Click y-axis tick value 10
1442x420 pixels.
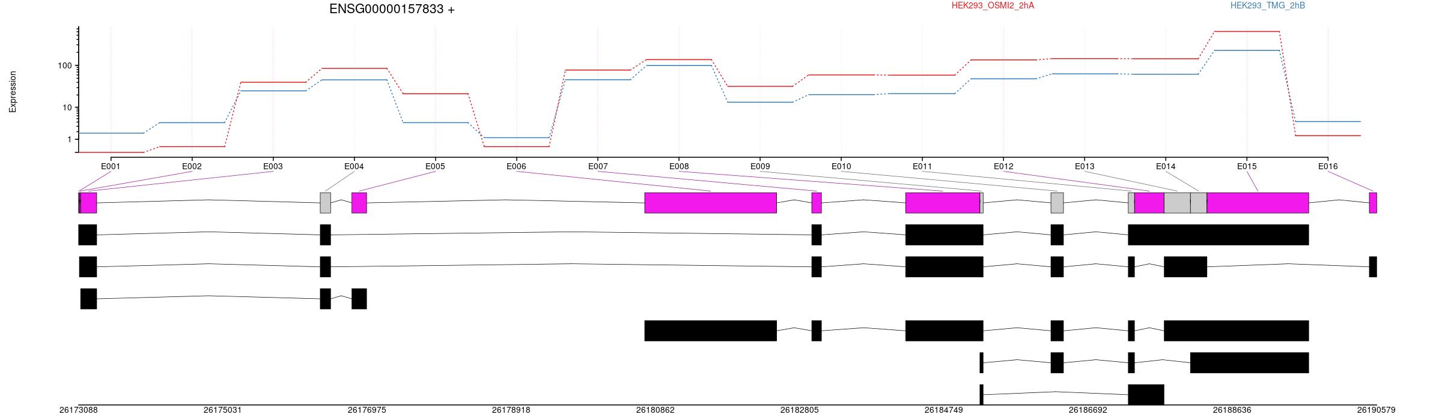point(67,107)
